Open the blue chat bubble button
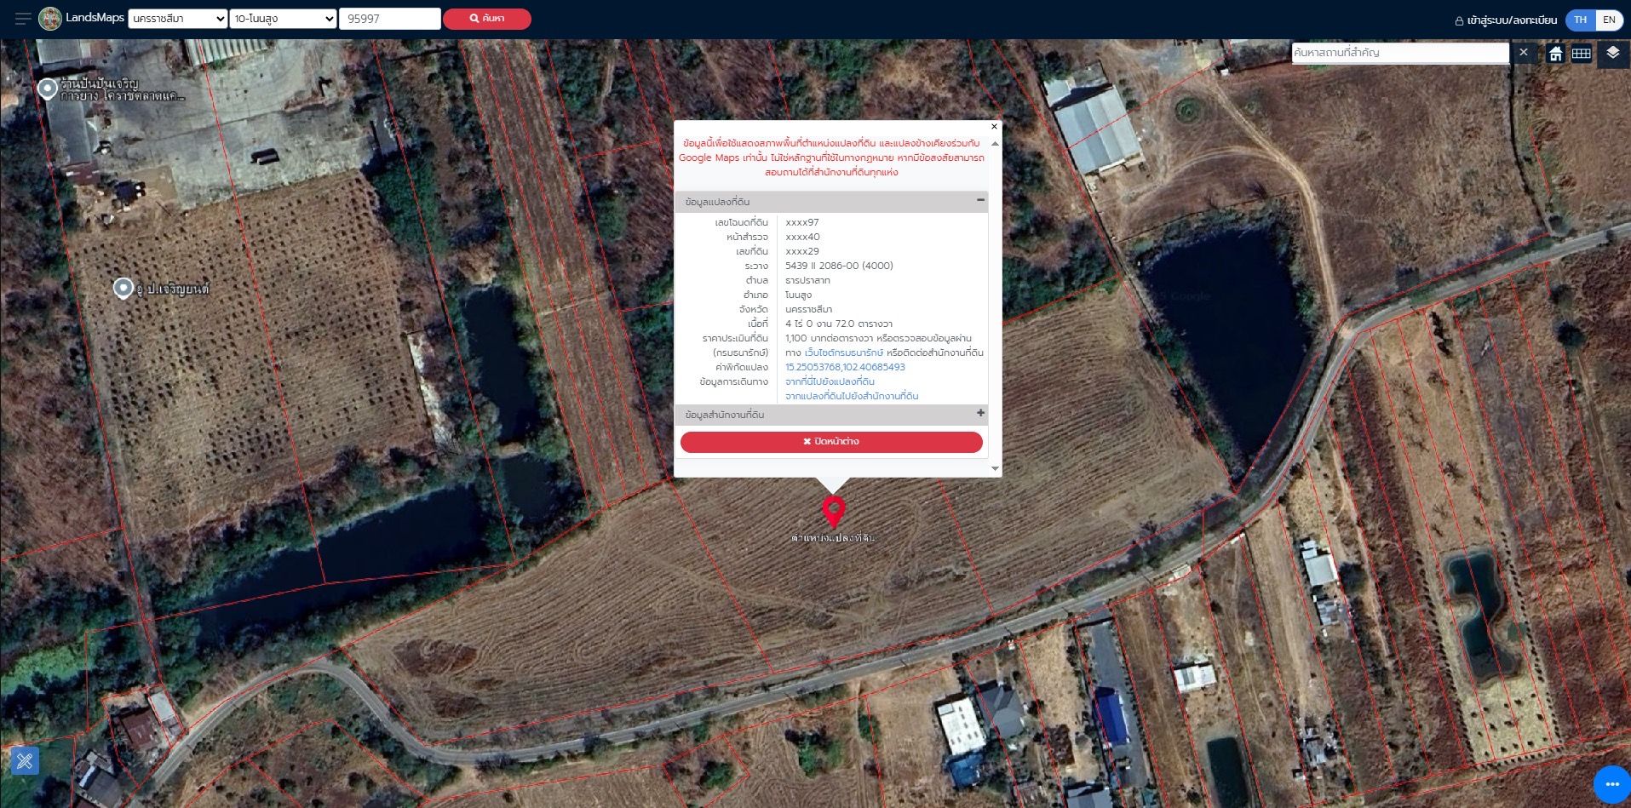1631x808 pixels. (x=1611, y=784)
